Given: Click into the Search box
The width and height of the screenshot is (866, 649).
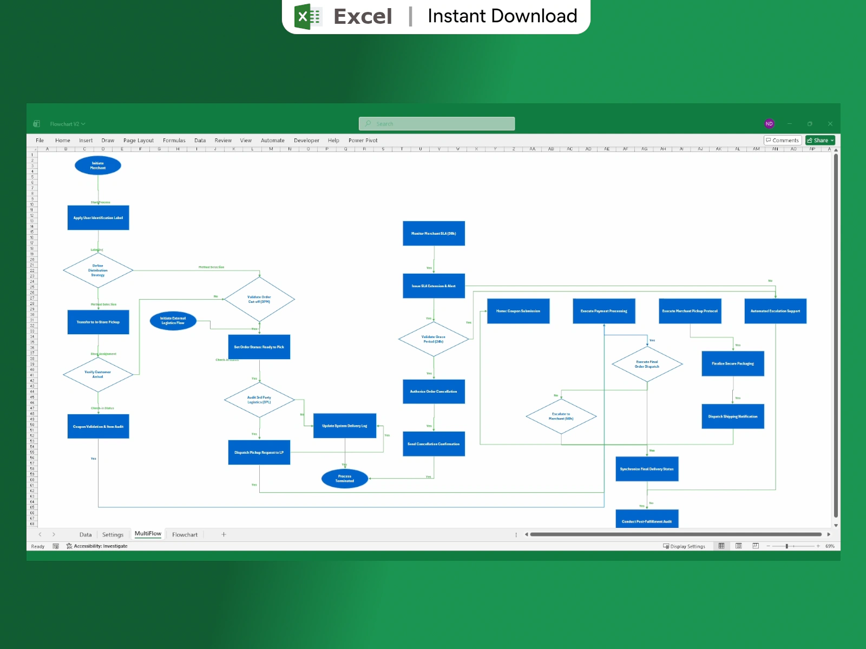Looking at the screenshot, I should click(x=436, y=124).
